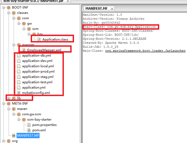
Task: Click the Build-Jdk line text
Action: (x=100, y=47)
